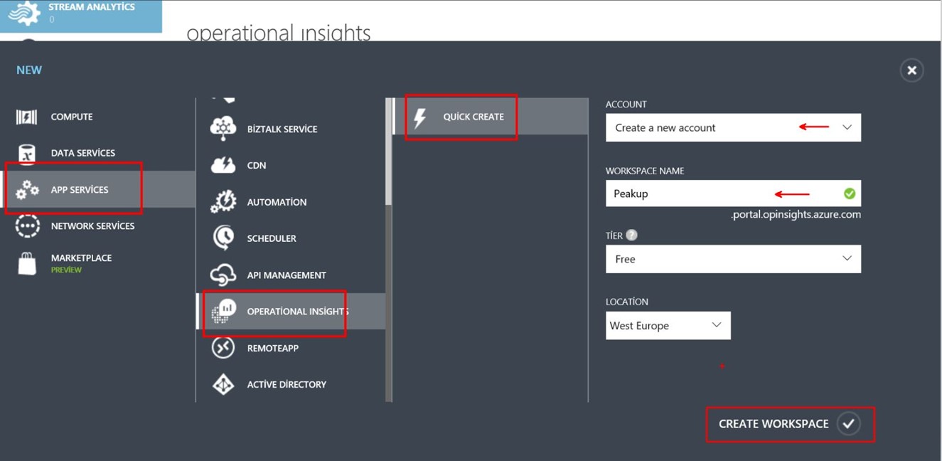Click the BizTalk Service icon
The image size is (942, 461).
click(x=223, y=129)
